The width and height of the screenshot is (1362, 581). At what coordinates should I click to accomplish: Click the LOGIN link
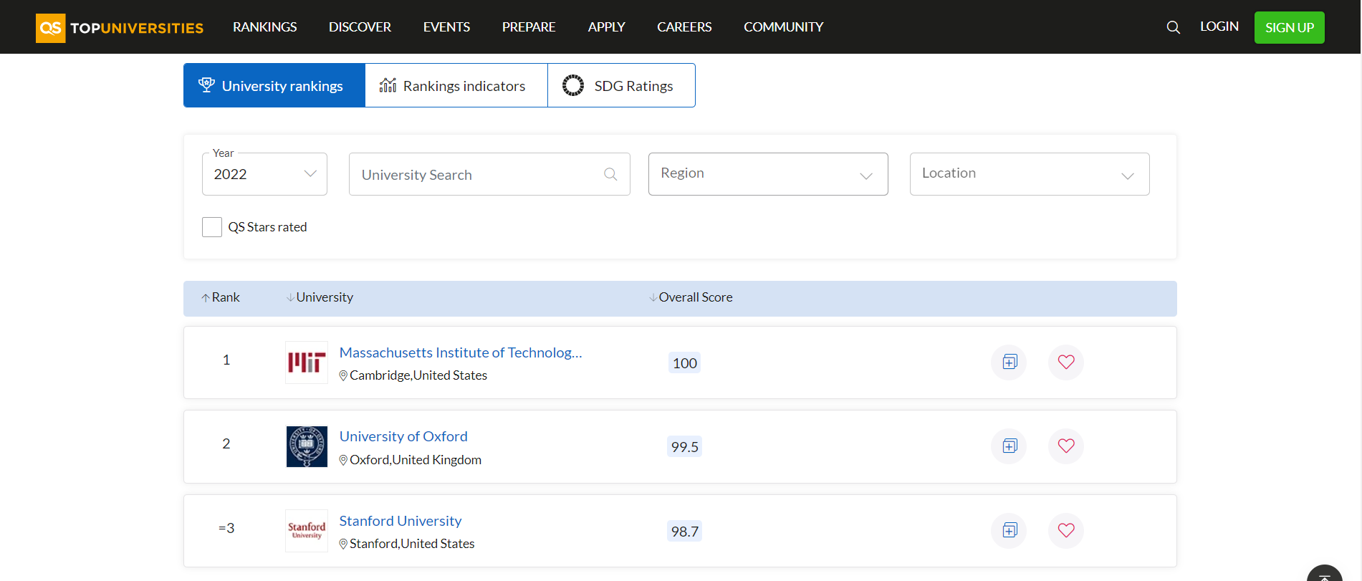click(x=1219, y=27)
